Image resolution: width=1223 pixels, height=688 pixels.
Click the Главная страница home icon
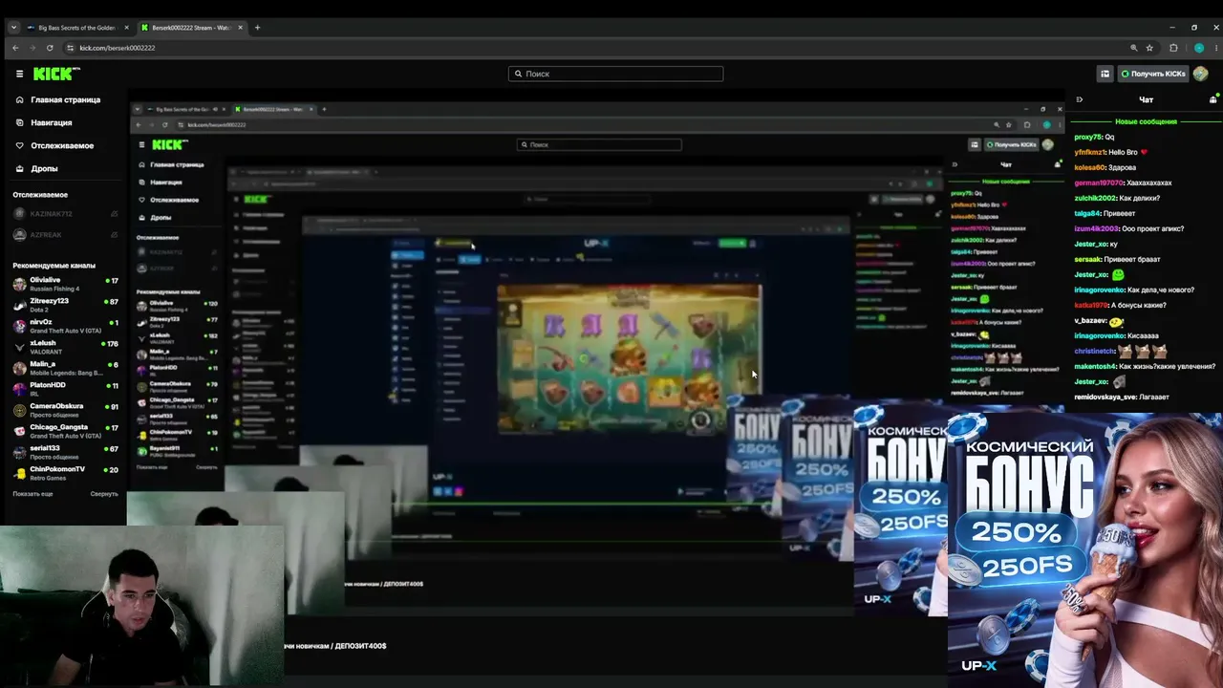point(19,99)
